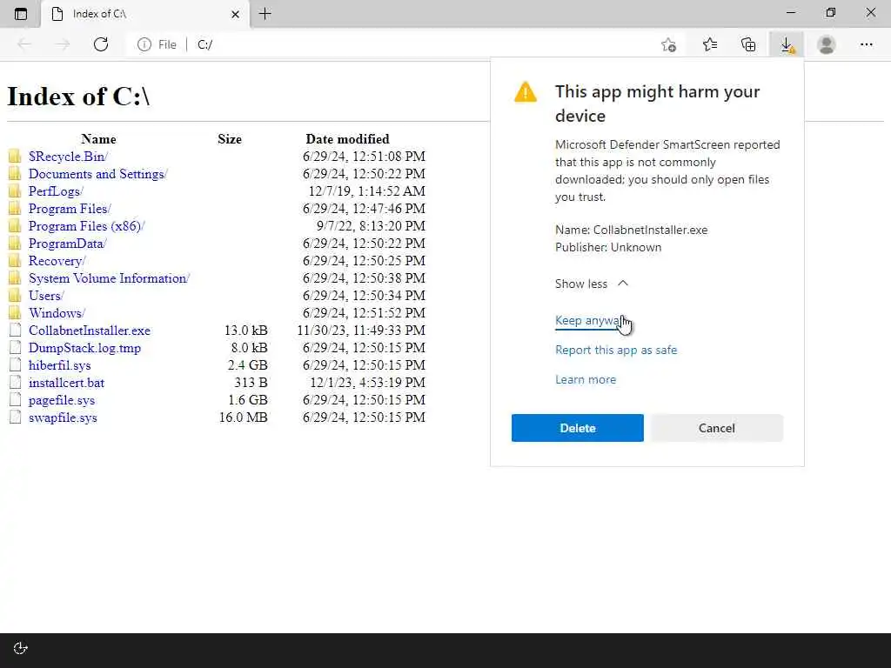Screen dimensions: 891x668
Task: Open the ProgramData/ folder link
Action: click(x=67, y=244)
